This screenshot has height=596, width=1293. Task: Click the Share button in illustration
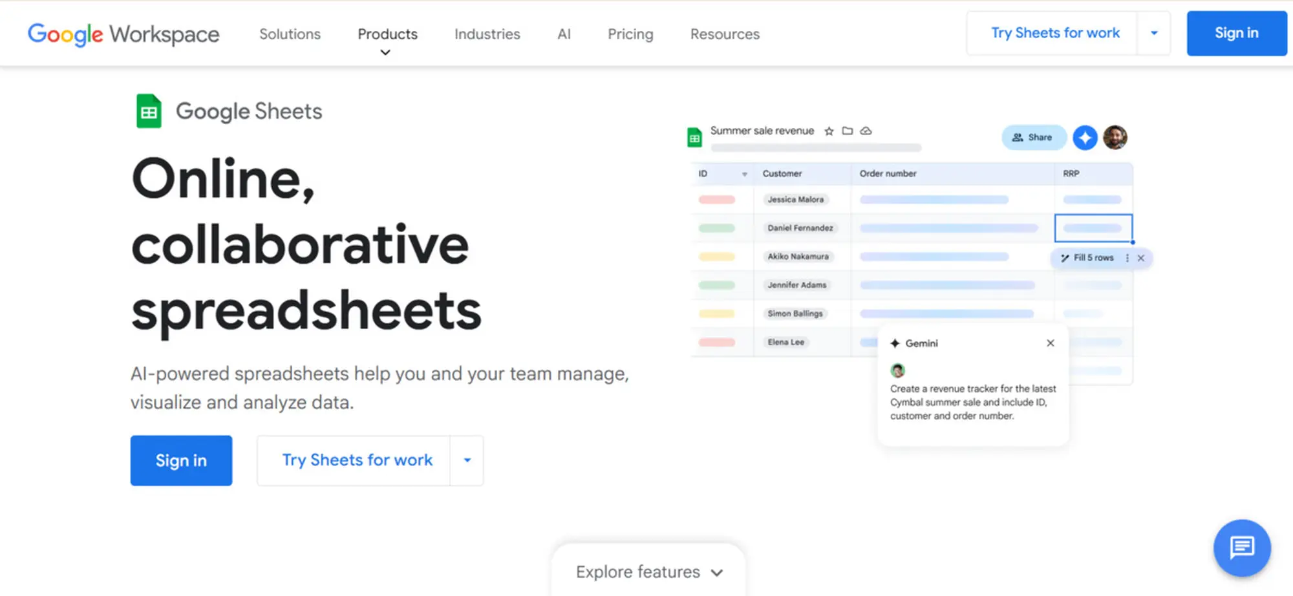1033,137
